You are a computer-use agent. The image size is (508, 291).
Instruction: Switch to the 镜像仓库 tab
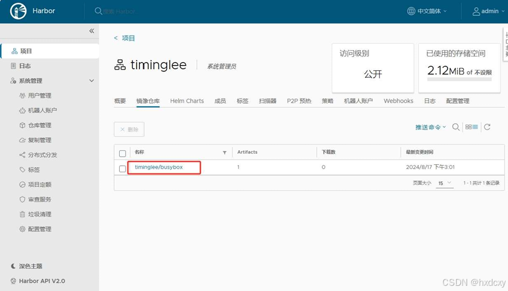pos(147,101)
